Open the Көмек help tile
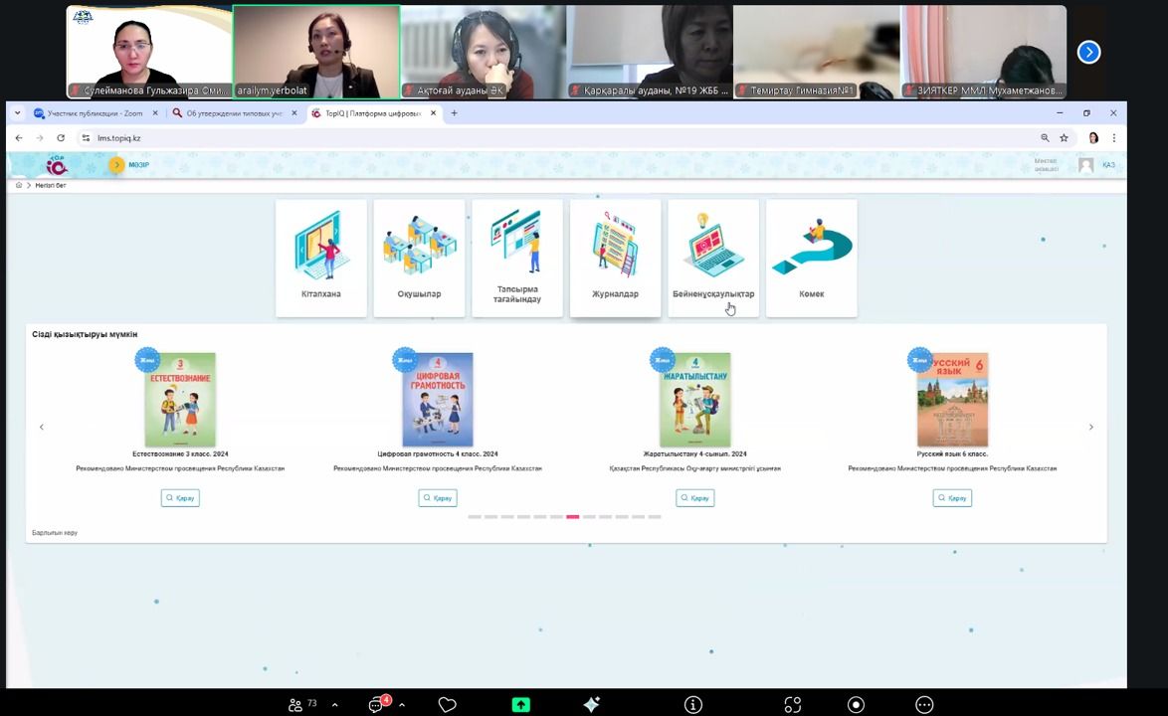Viewport: 1168px width, 716px height. point(811,258)
